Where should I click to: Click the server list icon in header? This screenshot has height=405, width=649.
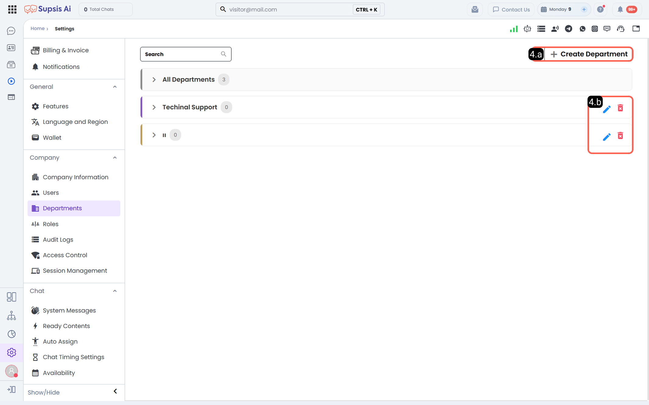(541, 29)
